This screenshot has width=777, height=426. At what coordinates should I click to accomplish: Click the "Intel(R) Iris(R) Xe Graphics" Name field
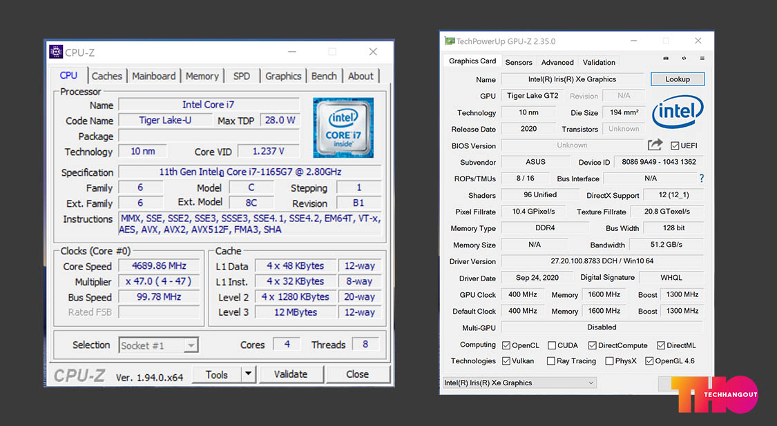click(573, 79)
